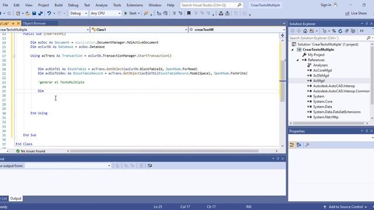Open the Project menu

coord(43,5)
